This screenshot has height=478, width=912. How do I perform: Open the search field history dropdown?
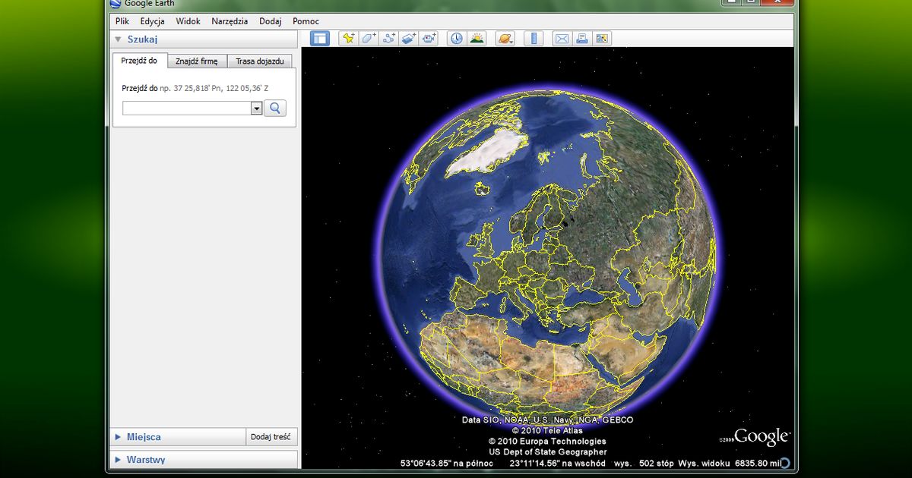click(x=257, y=108)
